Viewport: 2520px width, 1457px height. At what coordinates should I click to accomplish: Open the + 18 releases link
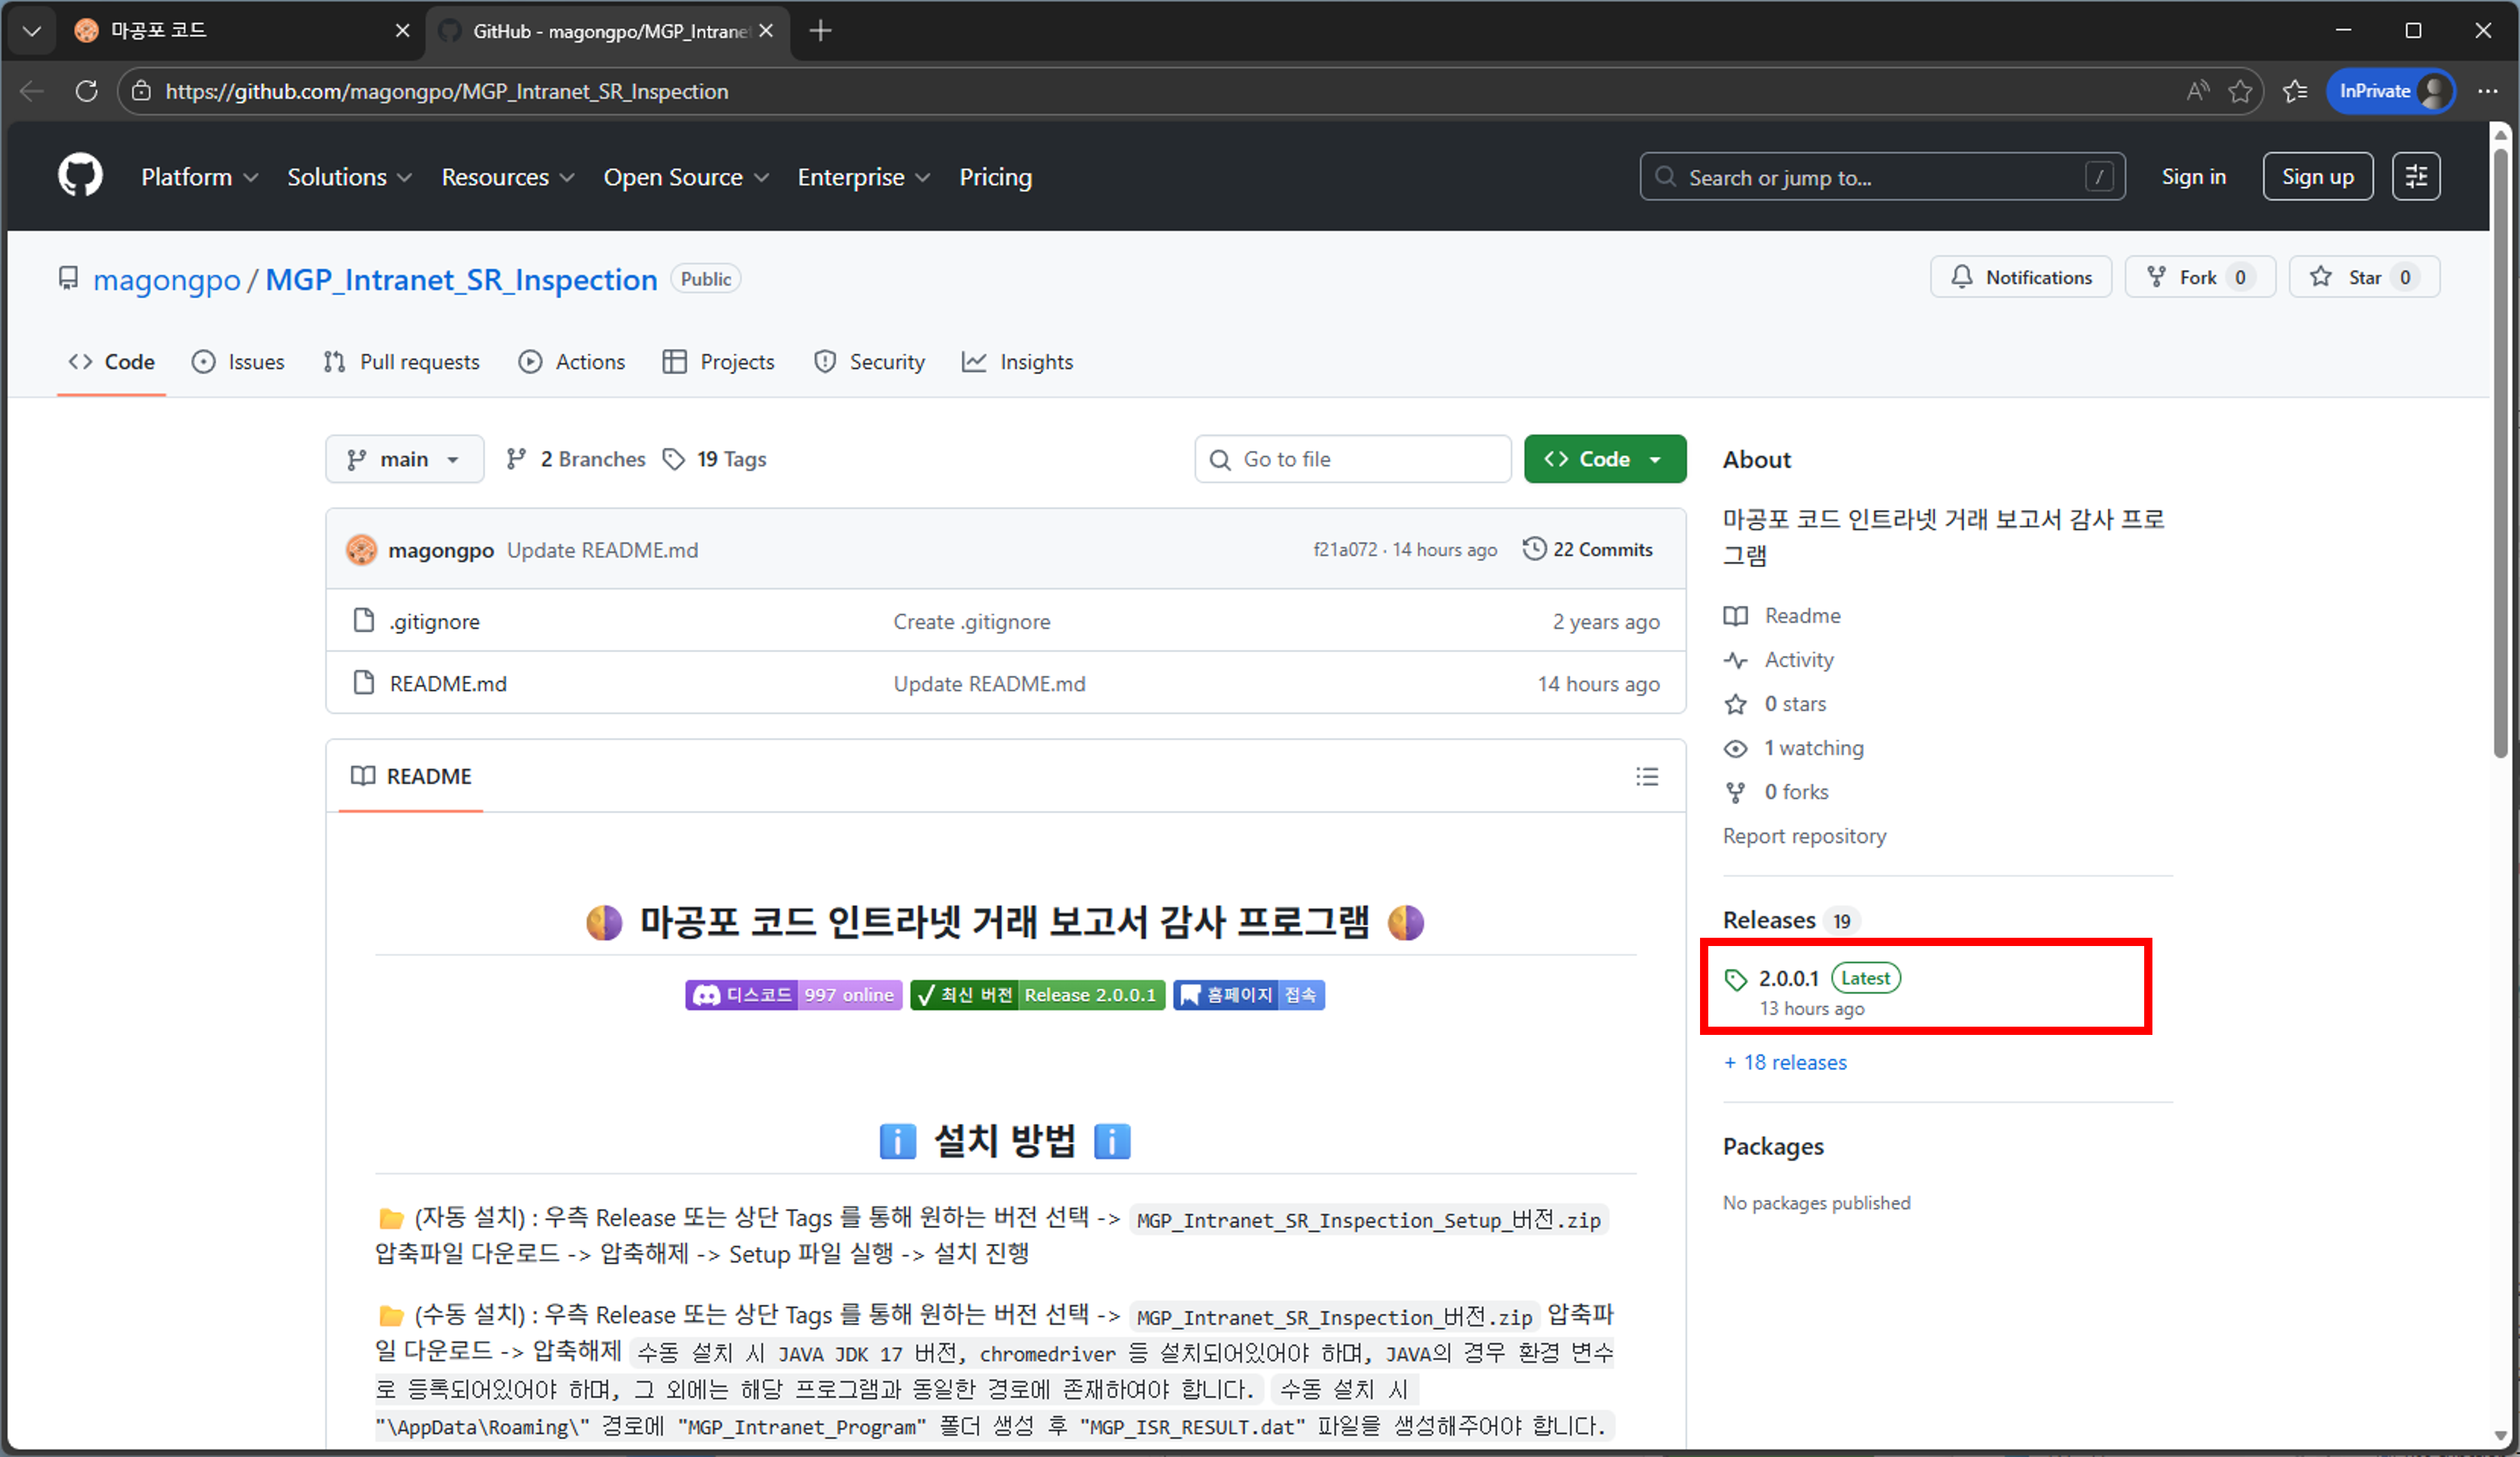1784,1062
